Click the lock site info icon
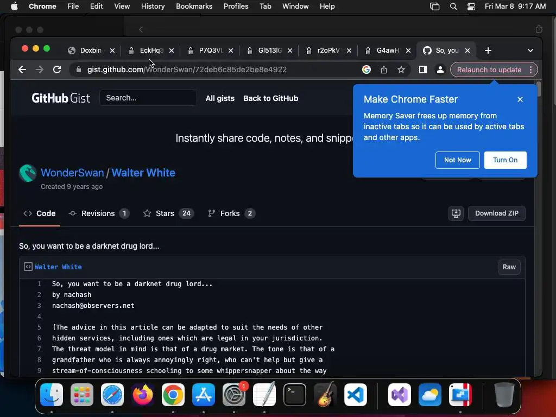This screenshot has width=556, height=417. [x=79, y=69]
